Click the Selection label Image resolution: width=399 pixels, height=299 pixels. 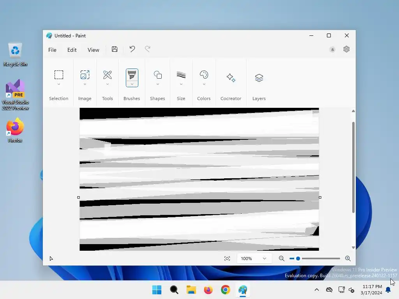(59, 98)
